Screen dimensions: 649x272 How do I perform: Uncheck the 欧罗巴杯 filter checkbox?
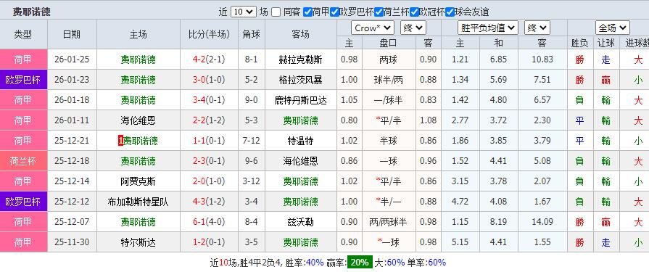[x=334, y=12]
